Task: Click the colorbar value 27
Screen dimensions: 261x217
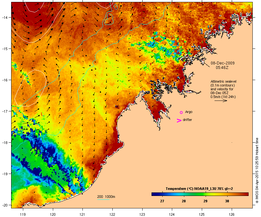Action: 162,201
